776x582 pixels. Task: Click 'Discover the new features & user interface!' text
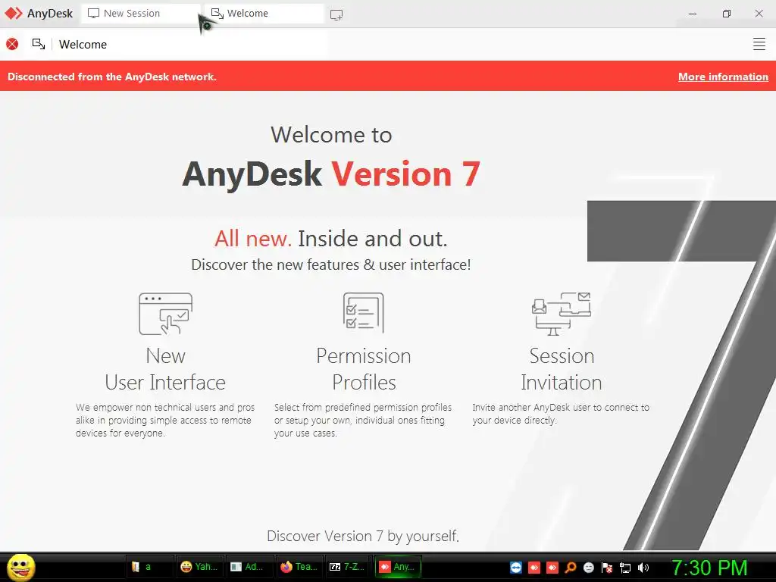coord(331,264)
